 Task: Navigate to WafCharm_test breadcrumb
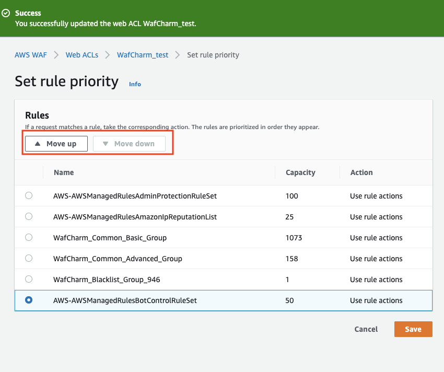pos(143,55)
